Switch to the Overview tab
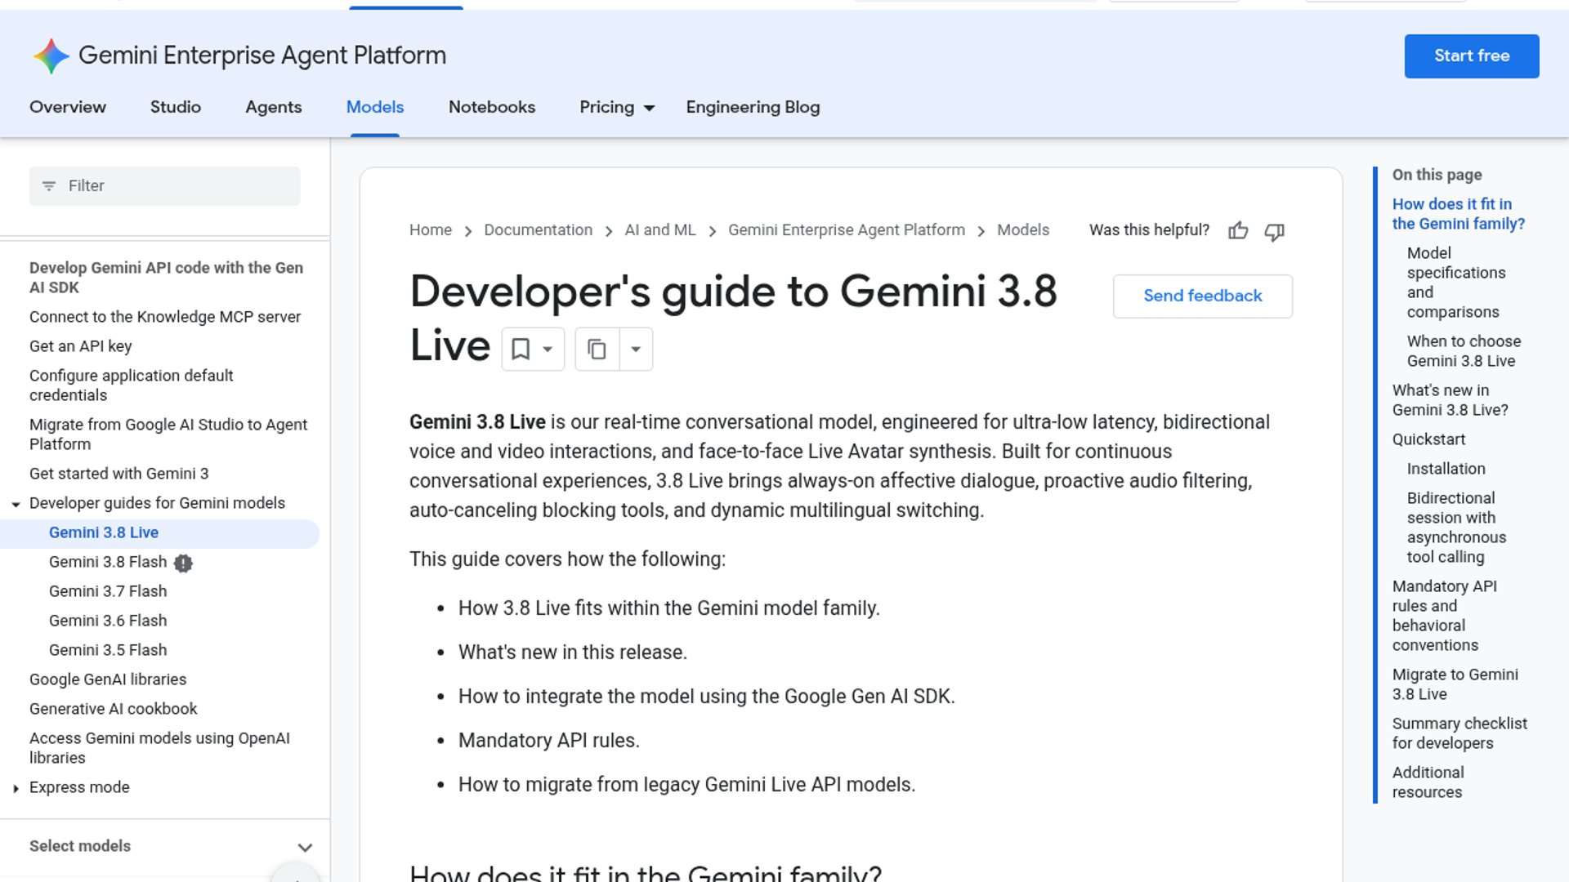This screenshot has height=882, width=1569. [68, 107]
